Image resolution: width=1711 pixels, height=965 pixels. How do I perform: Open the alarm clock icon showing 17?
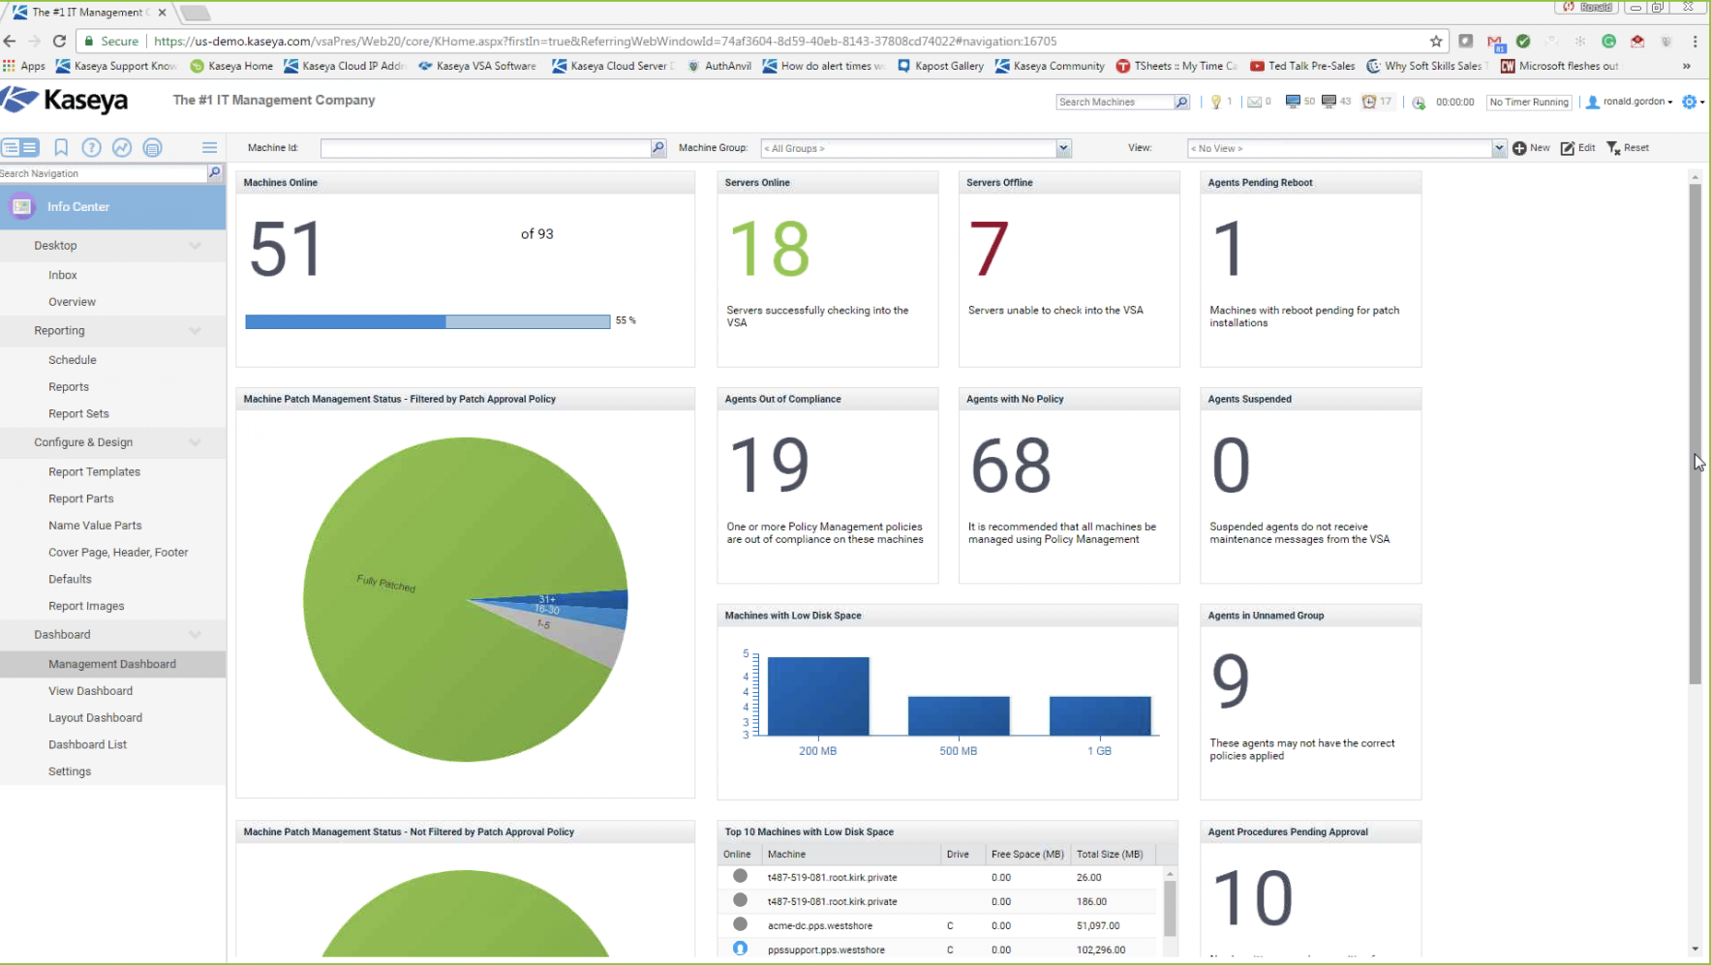point(1368,102)
